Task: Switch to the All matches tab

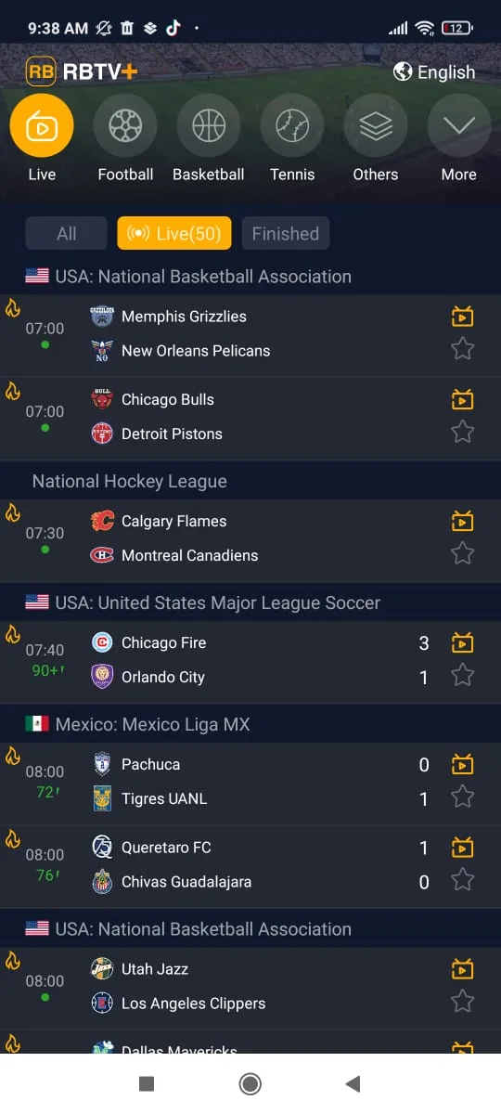Action: tap(67, 234)
